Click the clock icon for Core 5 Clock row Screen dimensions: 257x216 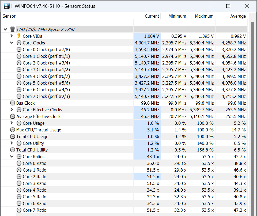[19, 83]
